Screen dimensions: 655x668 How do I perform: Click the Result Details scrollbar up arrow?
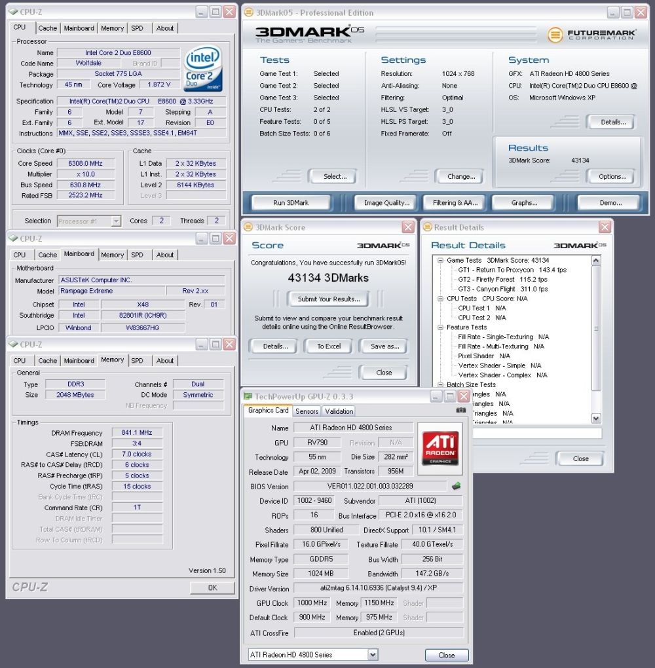coord(596,260)
